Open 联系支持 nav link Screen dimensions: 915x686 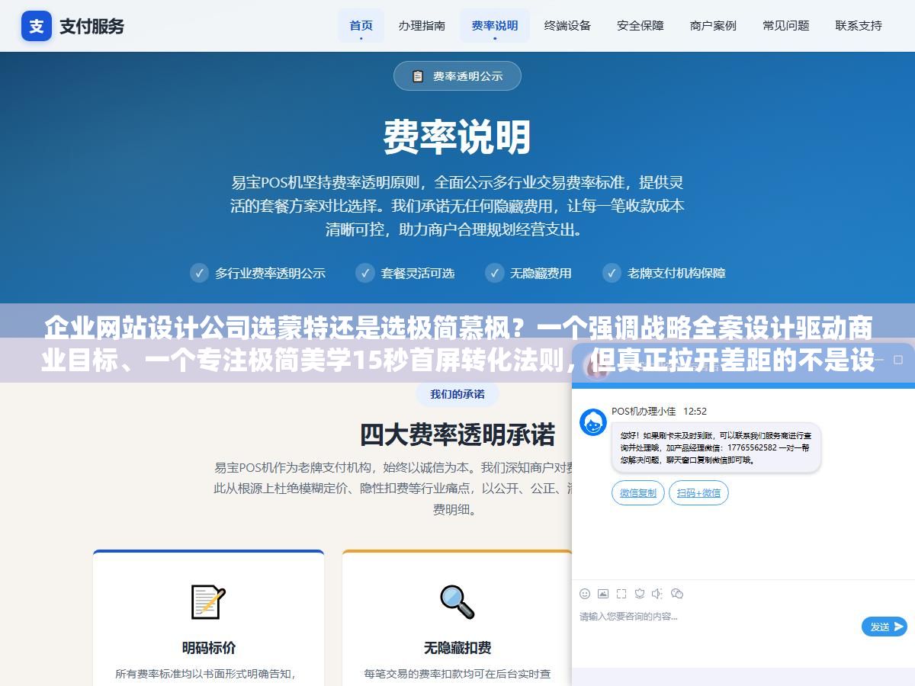click(x=859, y=25)
